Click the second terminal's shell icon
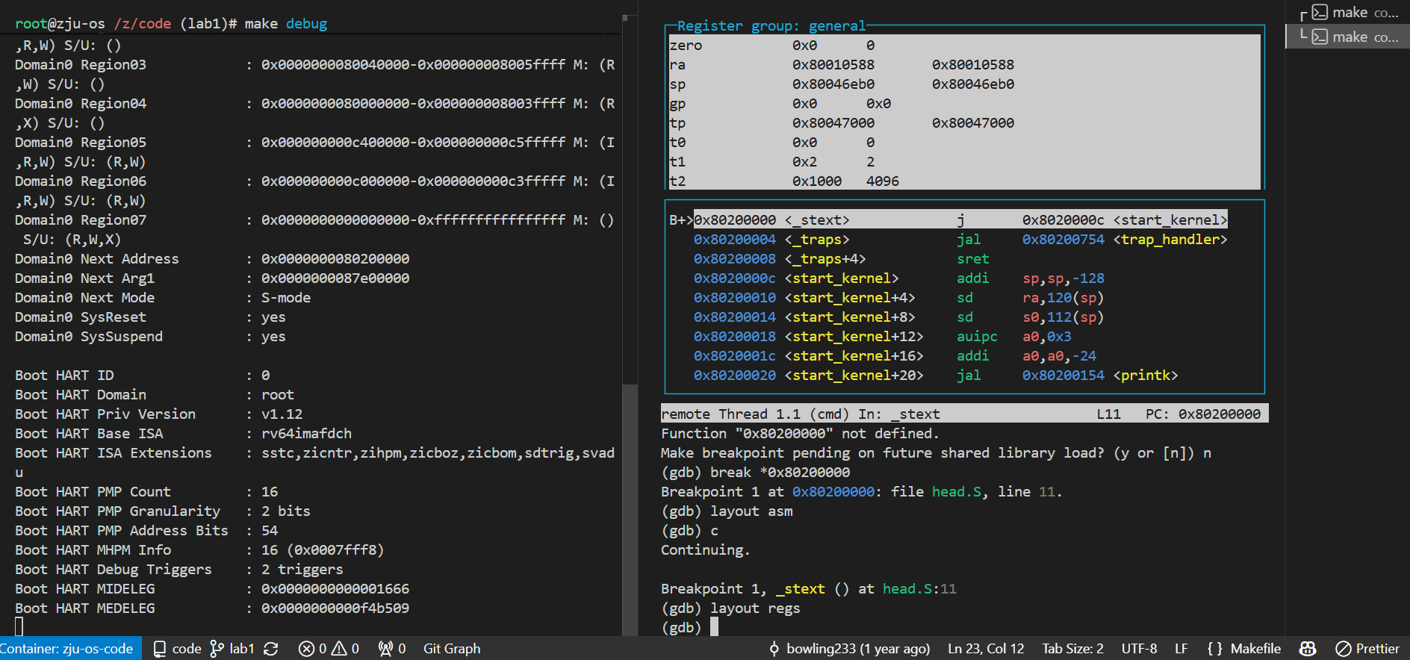Screen dimensions: 1410x660 click(x=1320, y=37)
